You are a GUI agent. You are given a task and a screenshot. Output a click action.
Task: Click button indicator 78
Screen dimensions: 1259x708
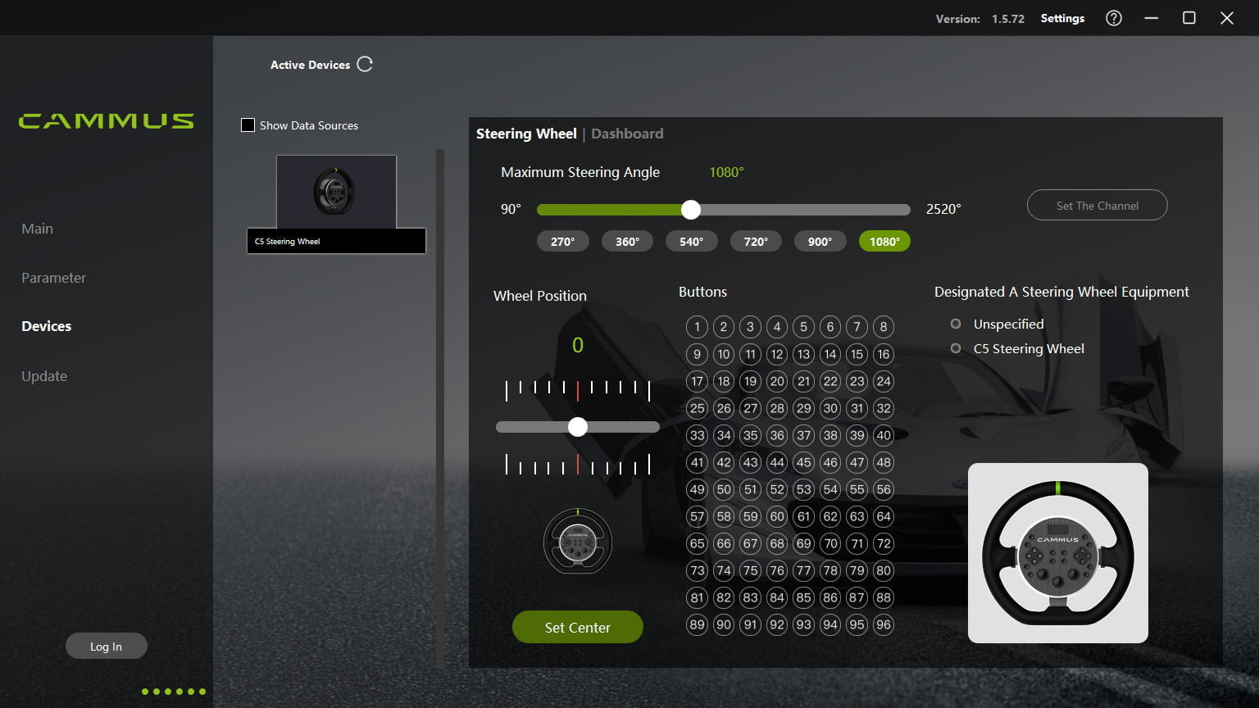829,570
